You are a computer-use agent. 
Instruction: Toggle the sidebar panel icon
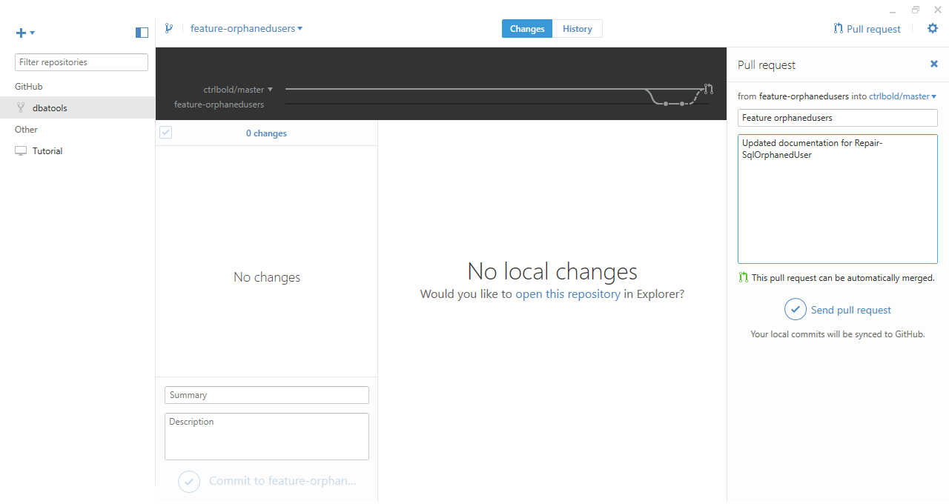pos(142,33)
